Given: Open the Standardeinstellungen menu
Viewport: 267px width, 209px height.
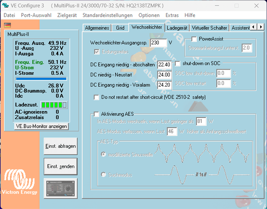Looking at the screenshot, I should coord(109,15).
